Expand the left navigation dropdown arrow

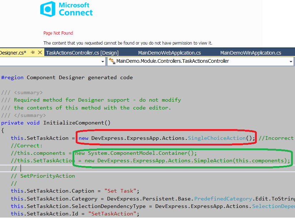[x=103, y=61]
